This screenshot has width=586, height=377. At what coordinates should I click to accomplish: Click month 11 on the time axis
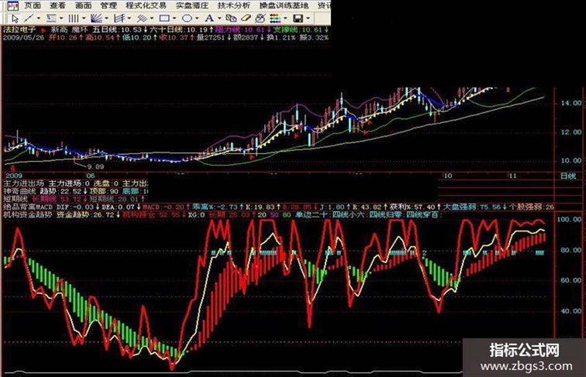pos(512,176)
